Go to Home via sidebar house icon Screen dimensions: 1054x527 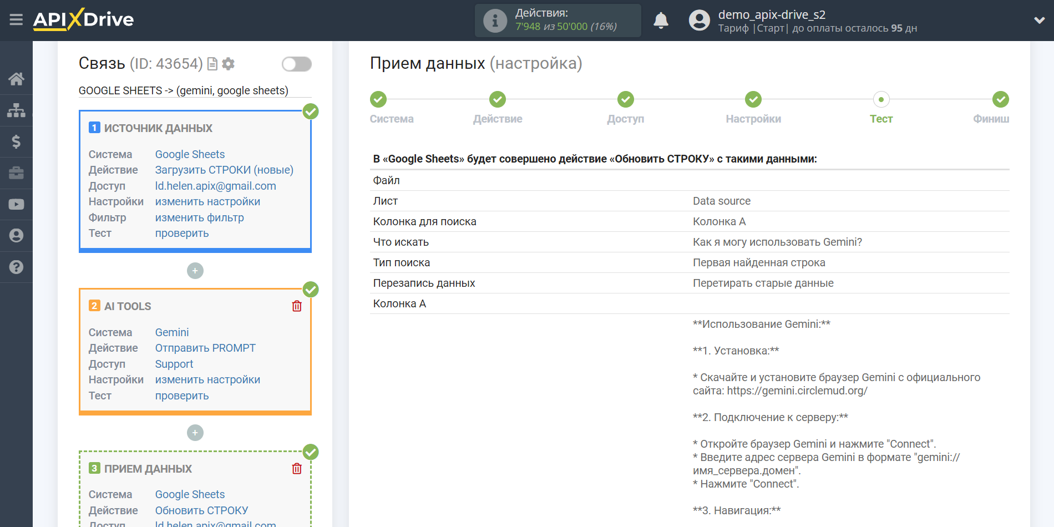[16, 79]
